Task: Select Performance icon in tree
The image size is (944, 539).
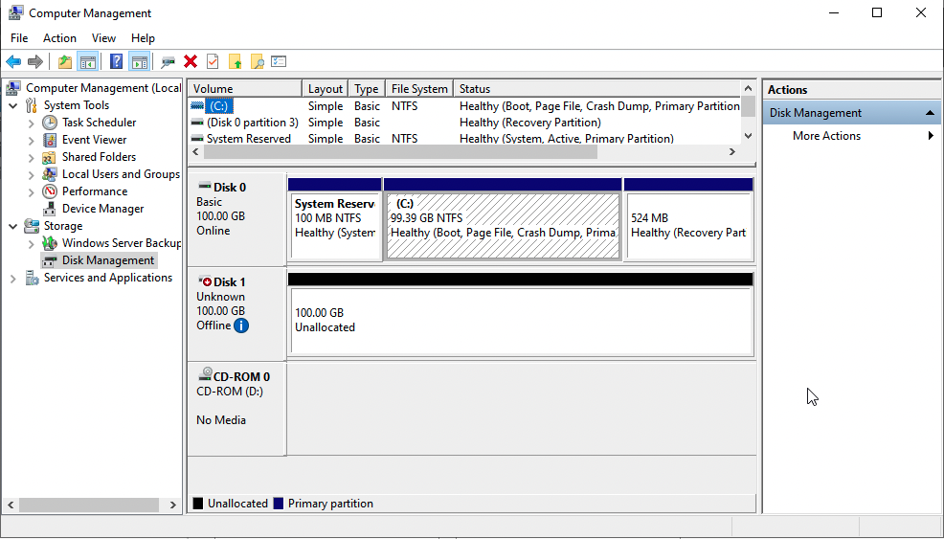Action: pyautogui.click(x=50, y=191)
